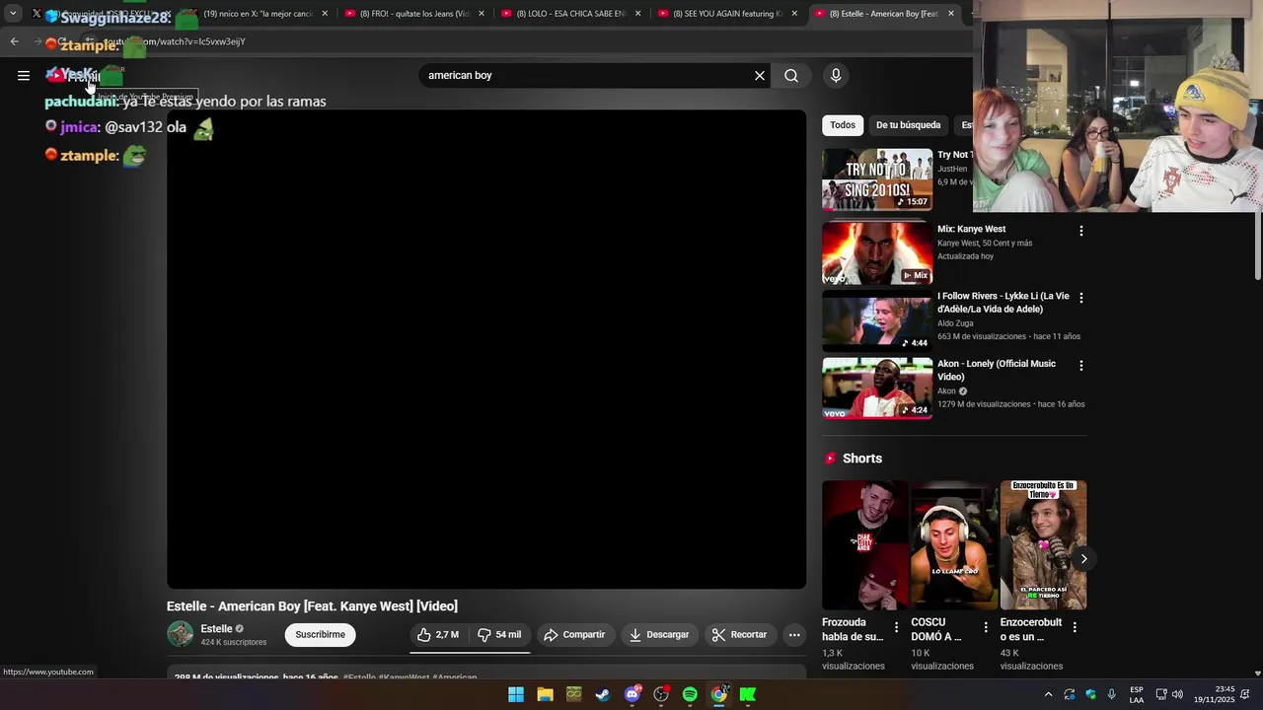Open Estelle channel avatar

pyautogui.click(x=181, y=634)
